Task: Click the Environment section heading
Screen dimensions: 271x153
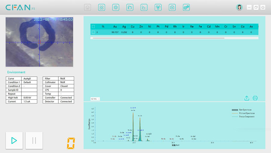Action: tap(16, 72)
